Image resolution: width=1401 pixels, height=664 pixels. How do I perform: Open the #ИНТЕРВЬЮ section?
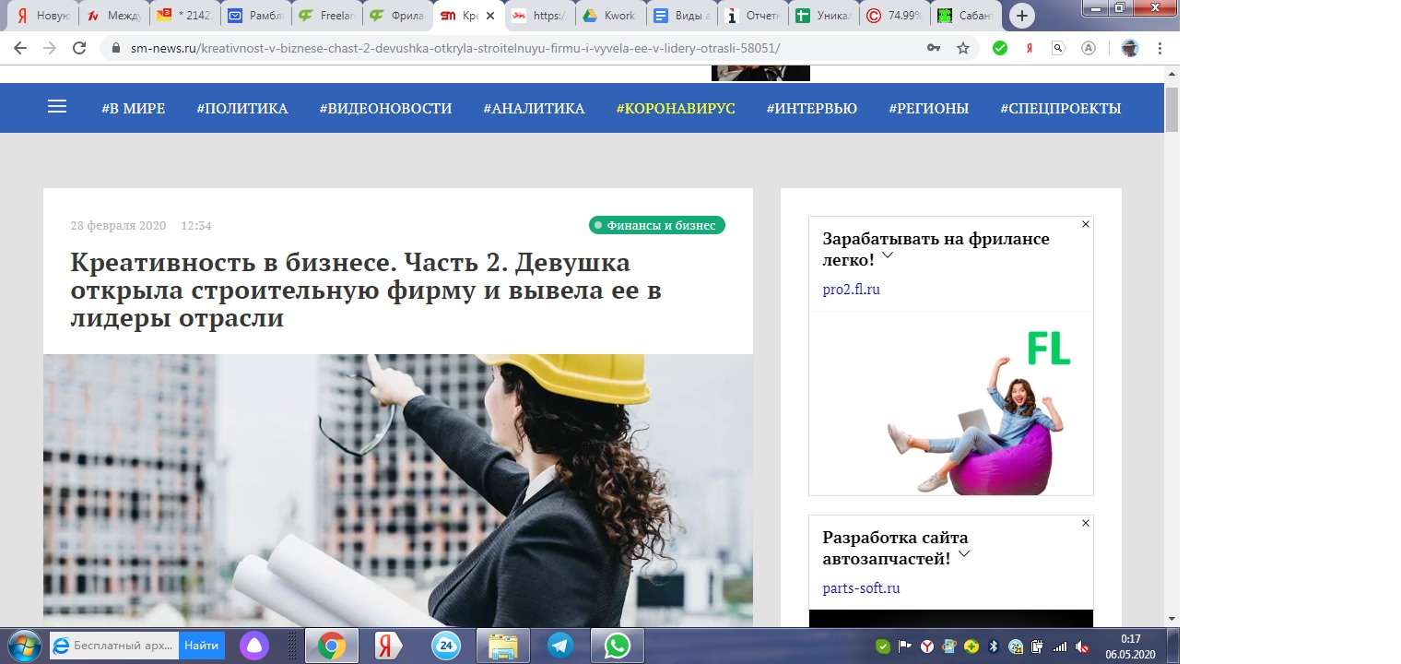(812, 108)
